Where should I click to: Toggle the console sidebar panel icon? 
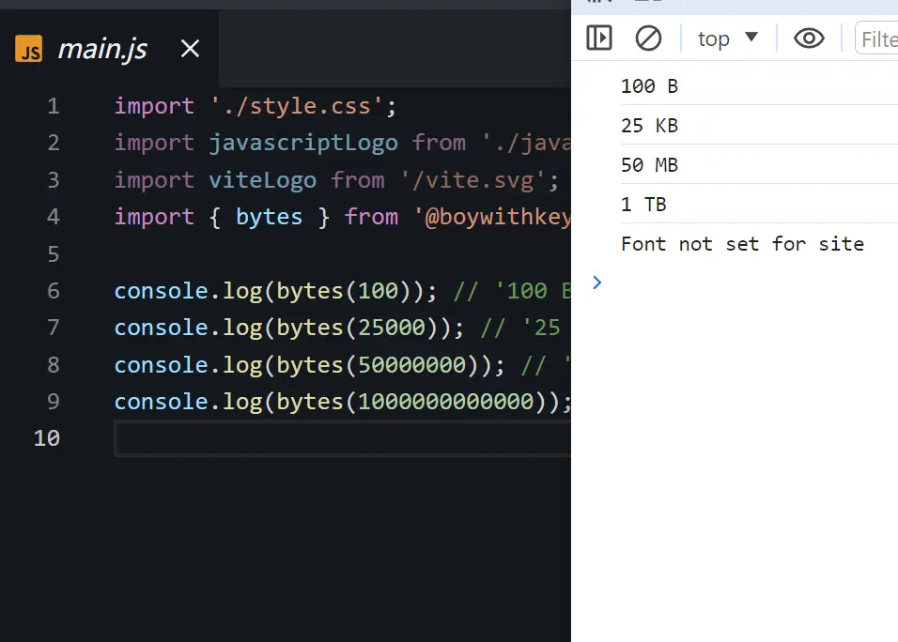coord(599,38)
